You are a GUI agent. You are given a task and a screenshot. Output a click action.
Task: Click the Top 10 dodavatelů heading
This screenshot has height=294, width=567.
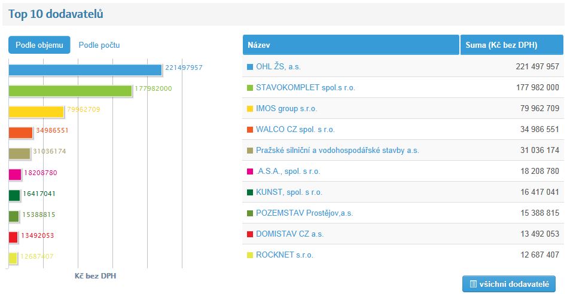tap(56, 14)
